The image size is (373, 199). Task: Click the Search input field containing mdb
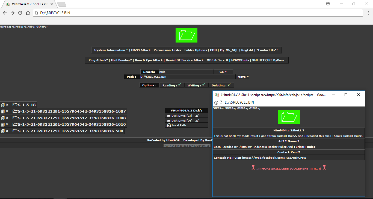[x=186, y=72]
